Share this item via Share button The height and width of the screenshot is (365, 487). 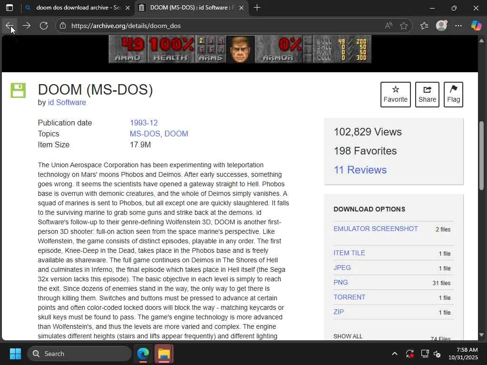coord(427,95)
